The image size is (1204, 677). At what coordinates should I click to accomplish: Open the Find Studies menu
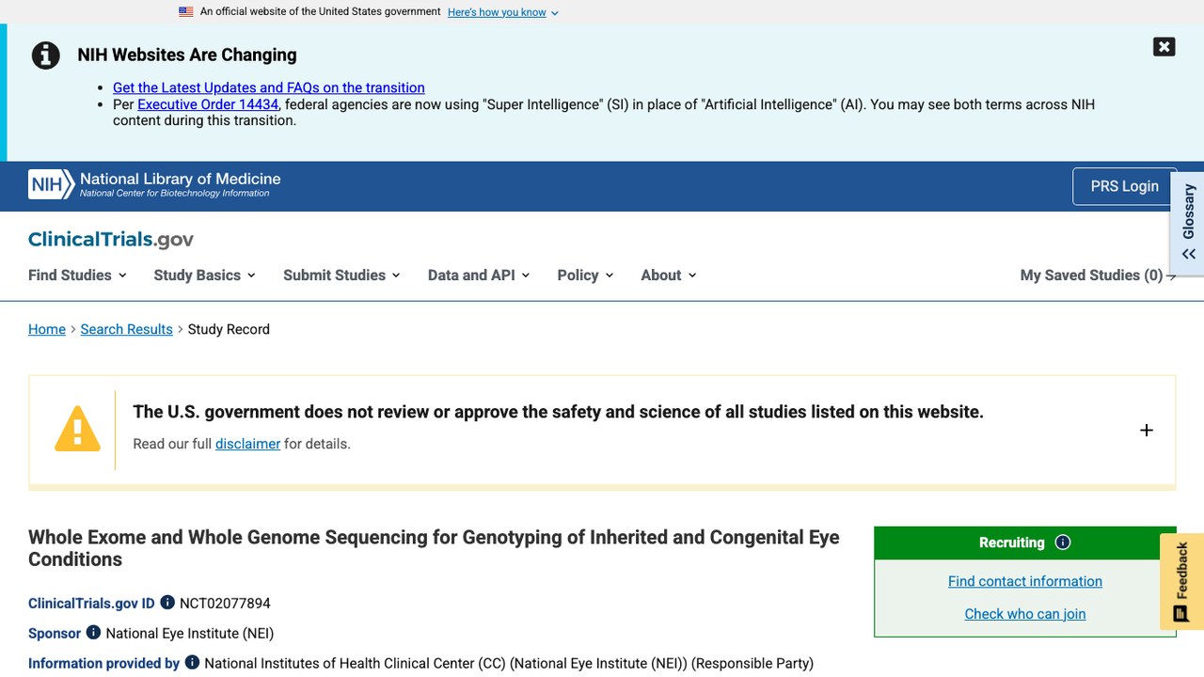pyautogui.click(x=77, y=275)
